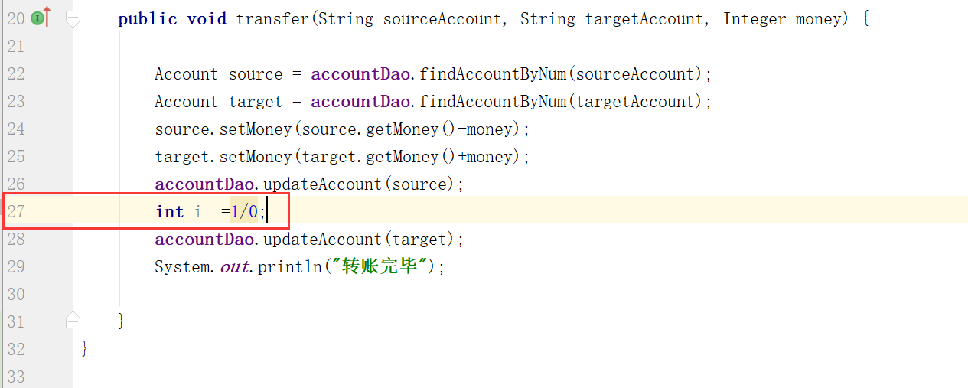968x388 pixels.
Task: Click findAccountByNum on the target line 23
Action: click(494, 102)
